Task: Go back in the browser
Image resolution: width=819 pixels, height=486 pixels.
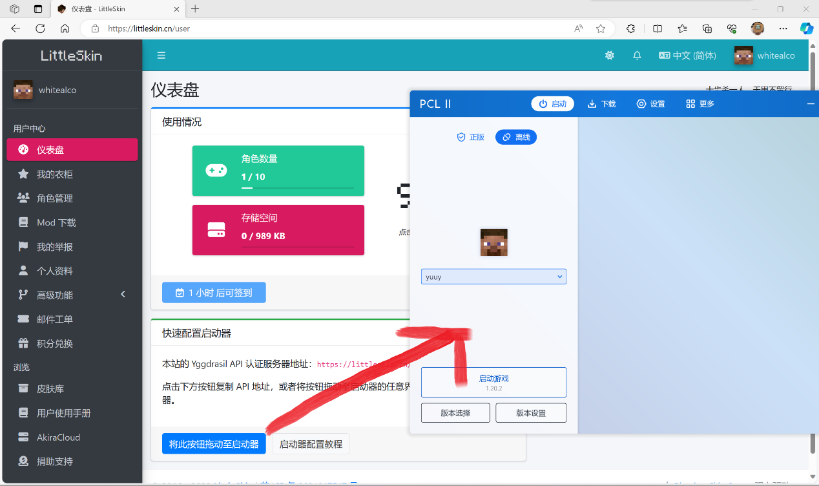Action: [x=16, y=28]
